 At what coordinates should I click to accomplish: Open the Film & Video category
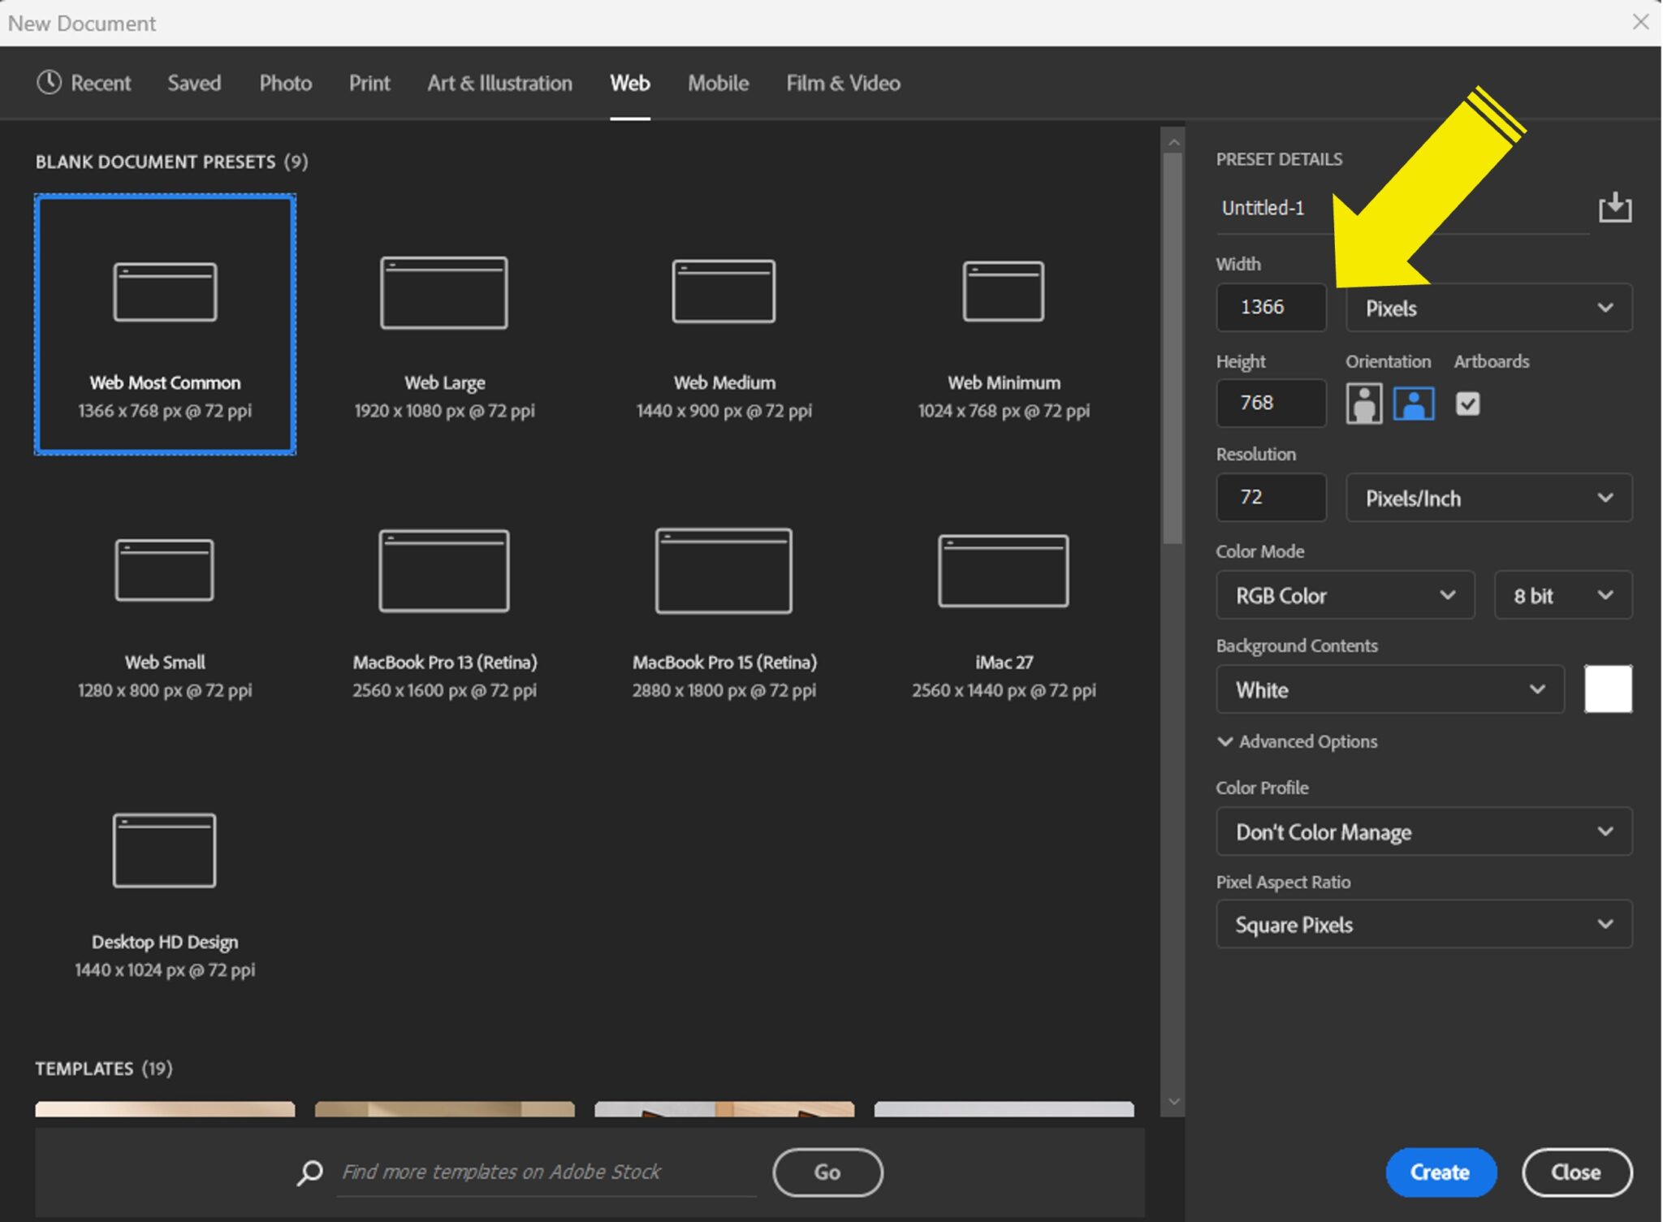842,82
